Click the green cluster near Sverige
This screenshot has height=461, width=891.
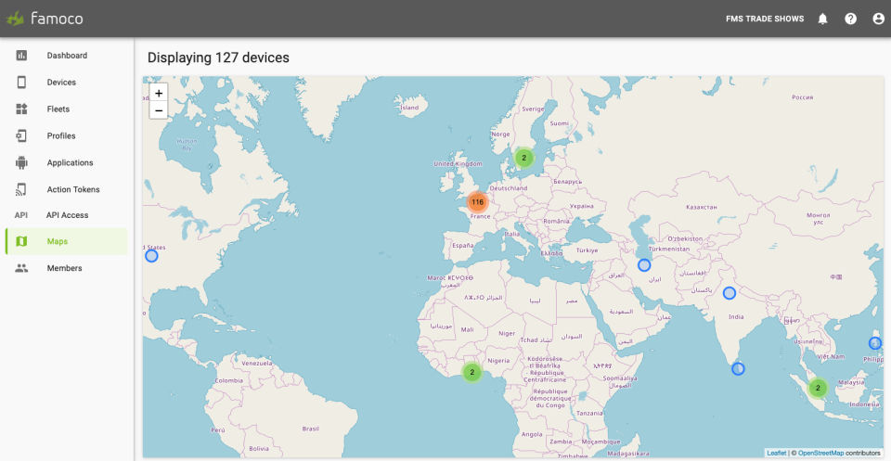523,158
